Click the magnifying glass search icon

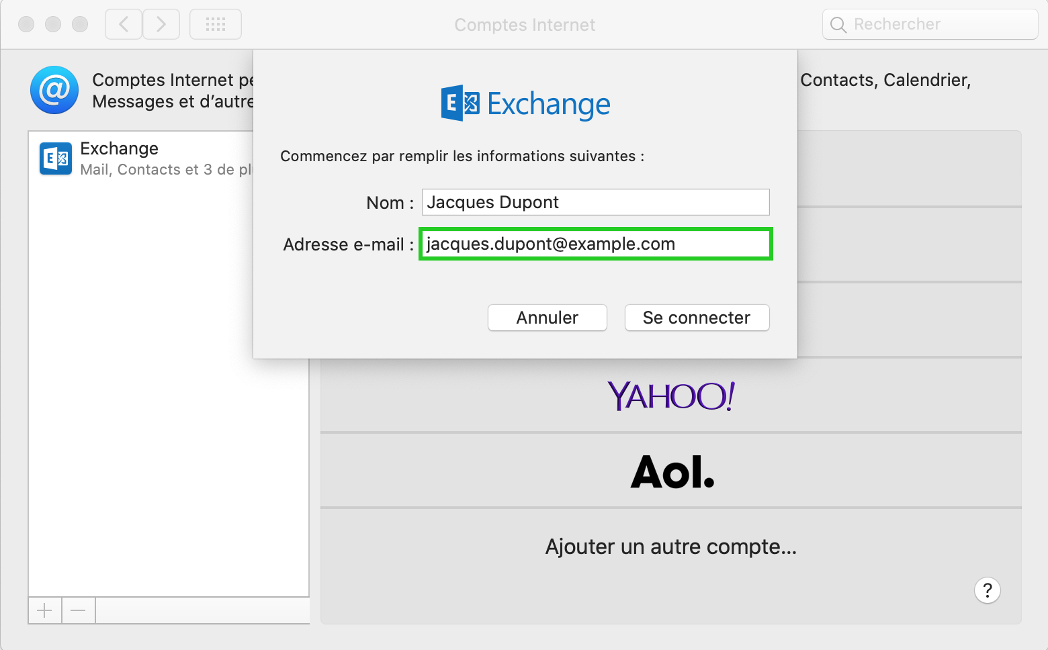pyautogui.click(x=838, y=25)
